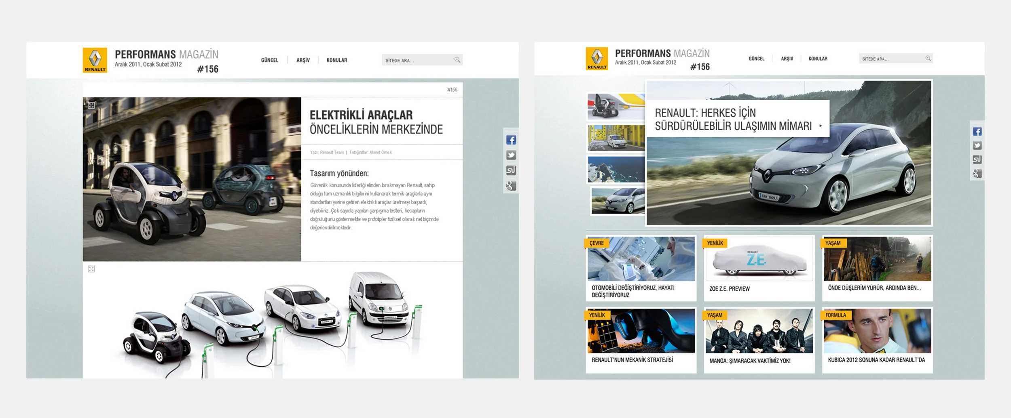Click Performans Magazin title in right page
This screenshot has height=418, width=1011.
pos(662,53)
